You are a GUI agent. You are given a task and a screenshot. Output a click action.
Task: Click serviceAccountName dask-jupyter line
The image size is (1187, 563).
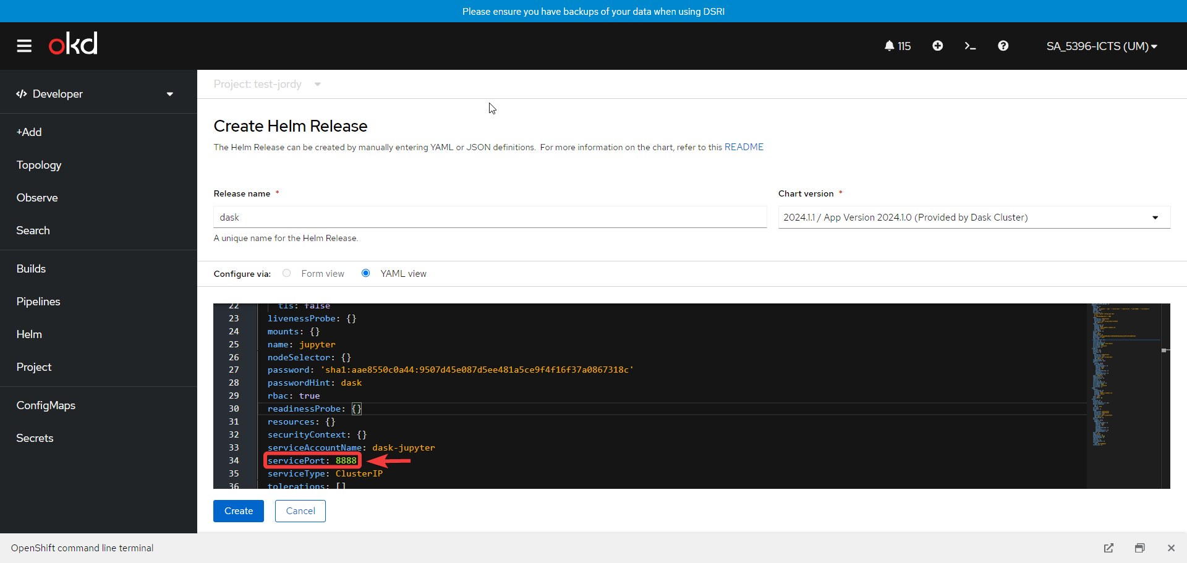pyautogui.click(x=351, y=447)
